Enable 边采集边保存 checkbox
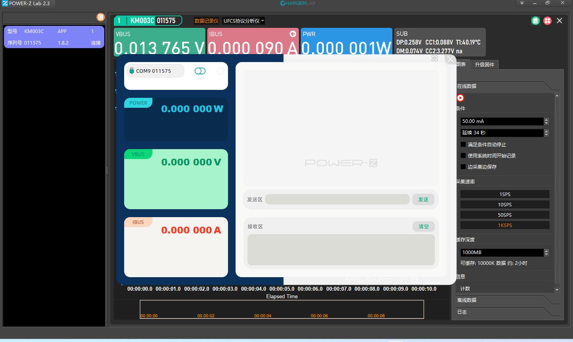The height and width of the screenshot is (342, 573). coord(463,167)
